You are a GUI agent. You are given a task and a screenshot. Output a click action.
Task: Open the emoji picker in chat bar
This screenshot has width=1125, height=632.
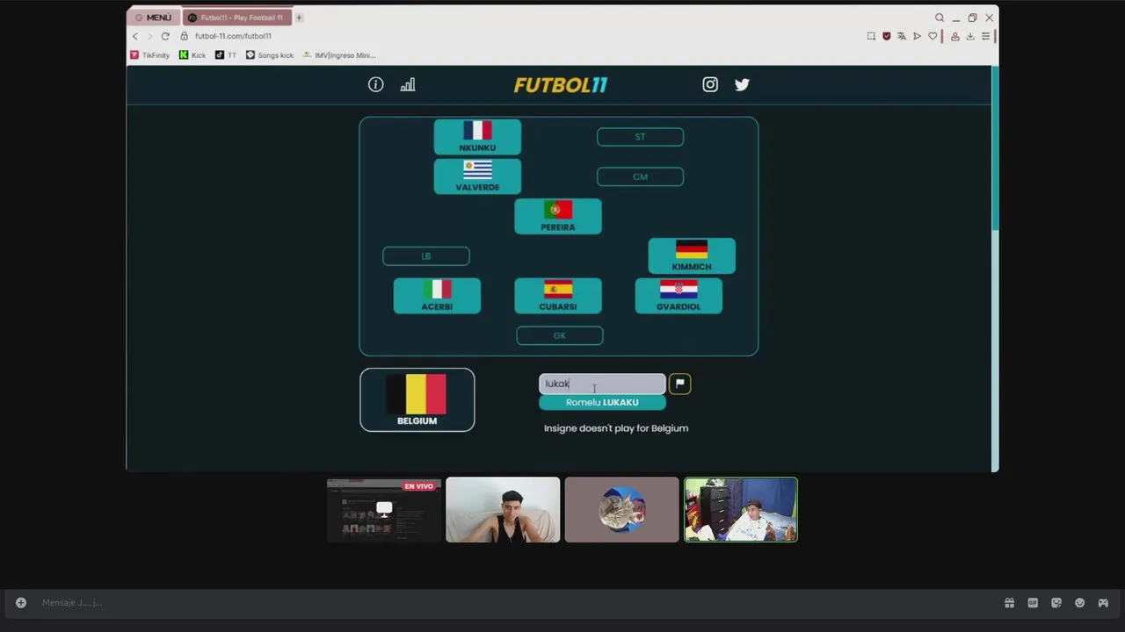coord(1079,602)
